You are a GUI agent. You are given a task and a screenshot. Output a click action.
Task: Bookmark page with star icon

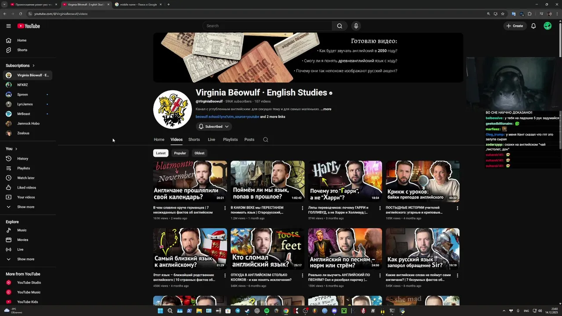(503, 14)
